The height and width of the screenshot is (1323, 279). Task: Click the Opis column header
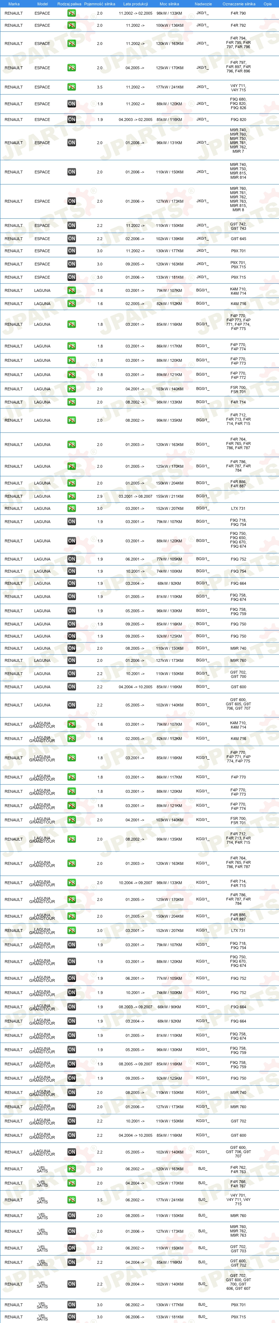pyautogui.click(x=267, y=4)
